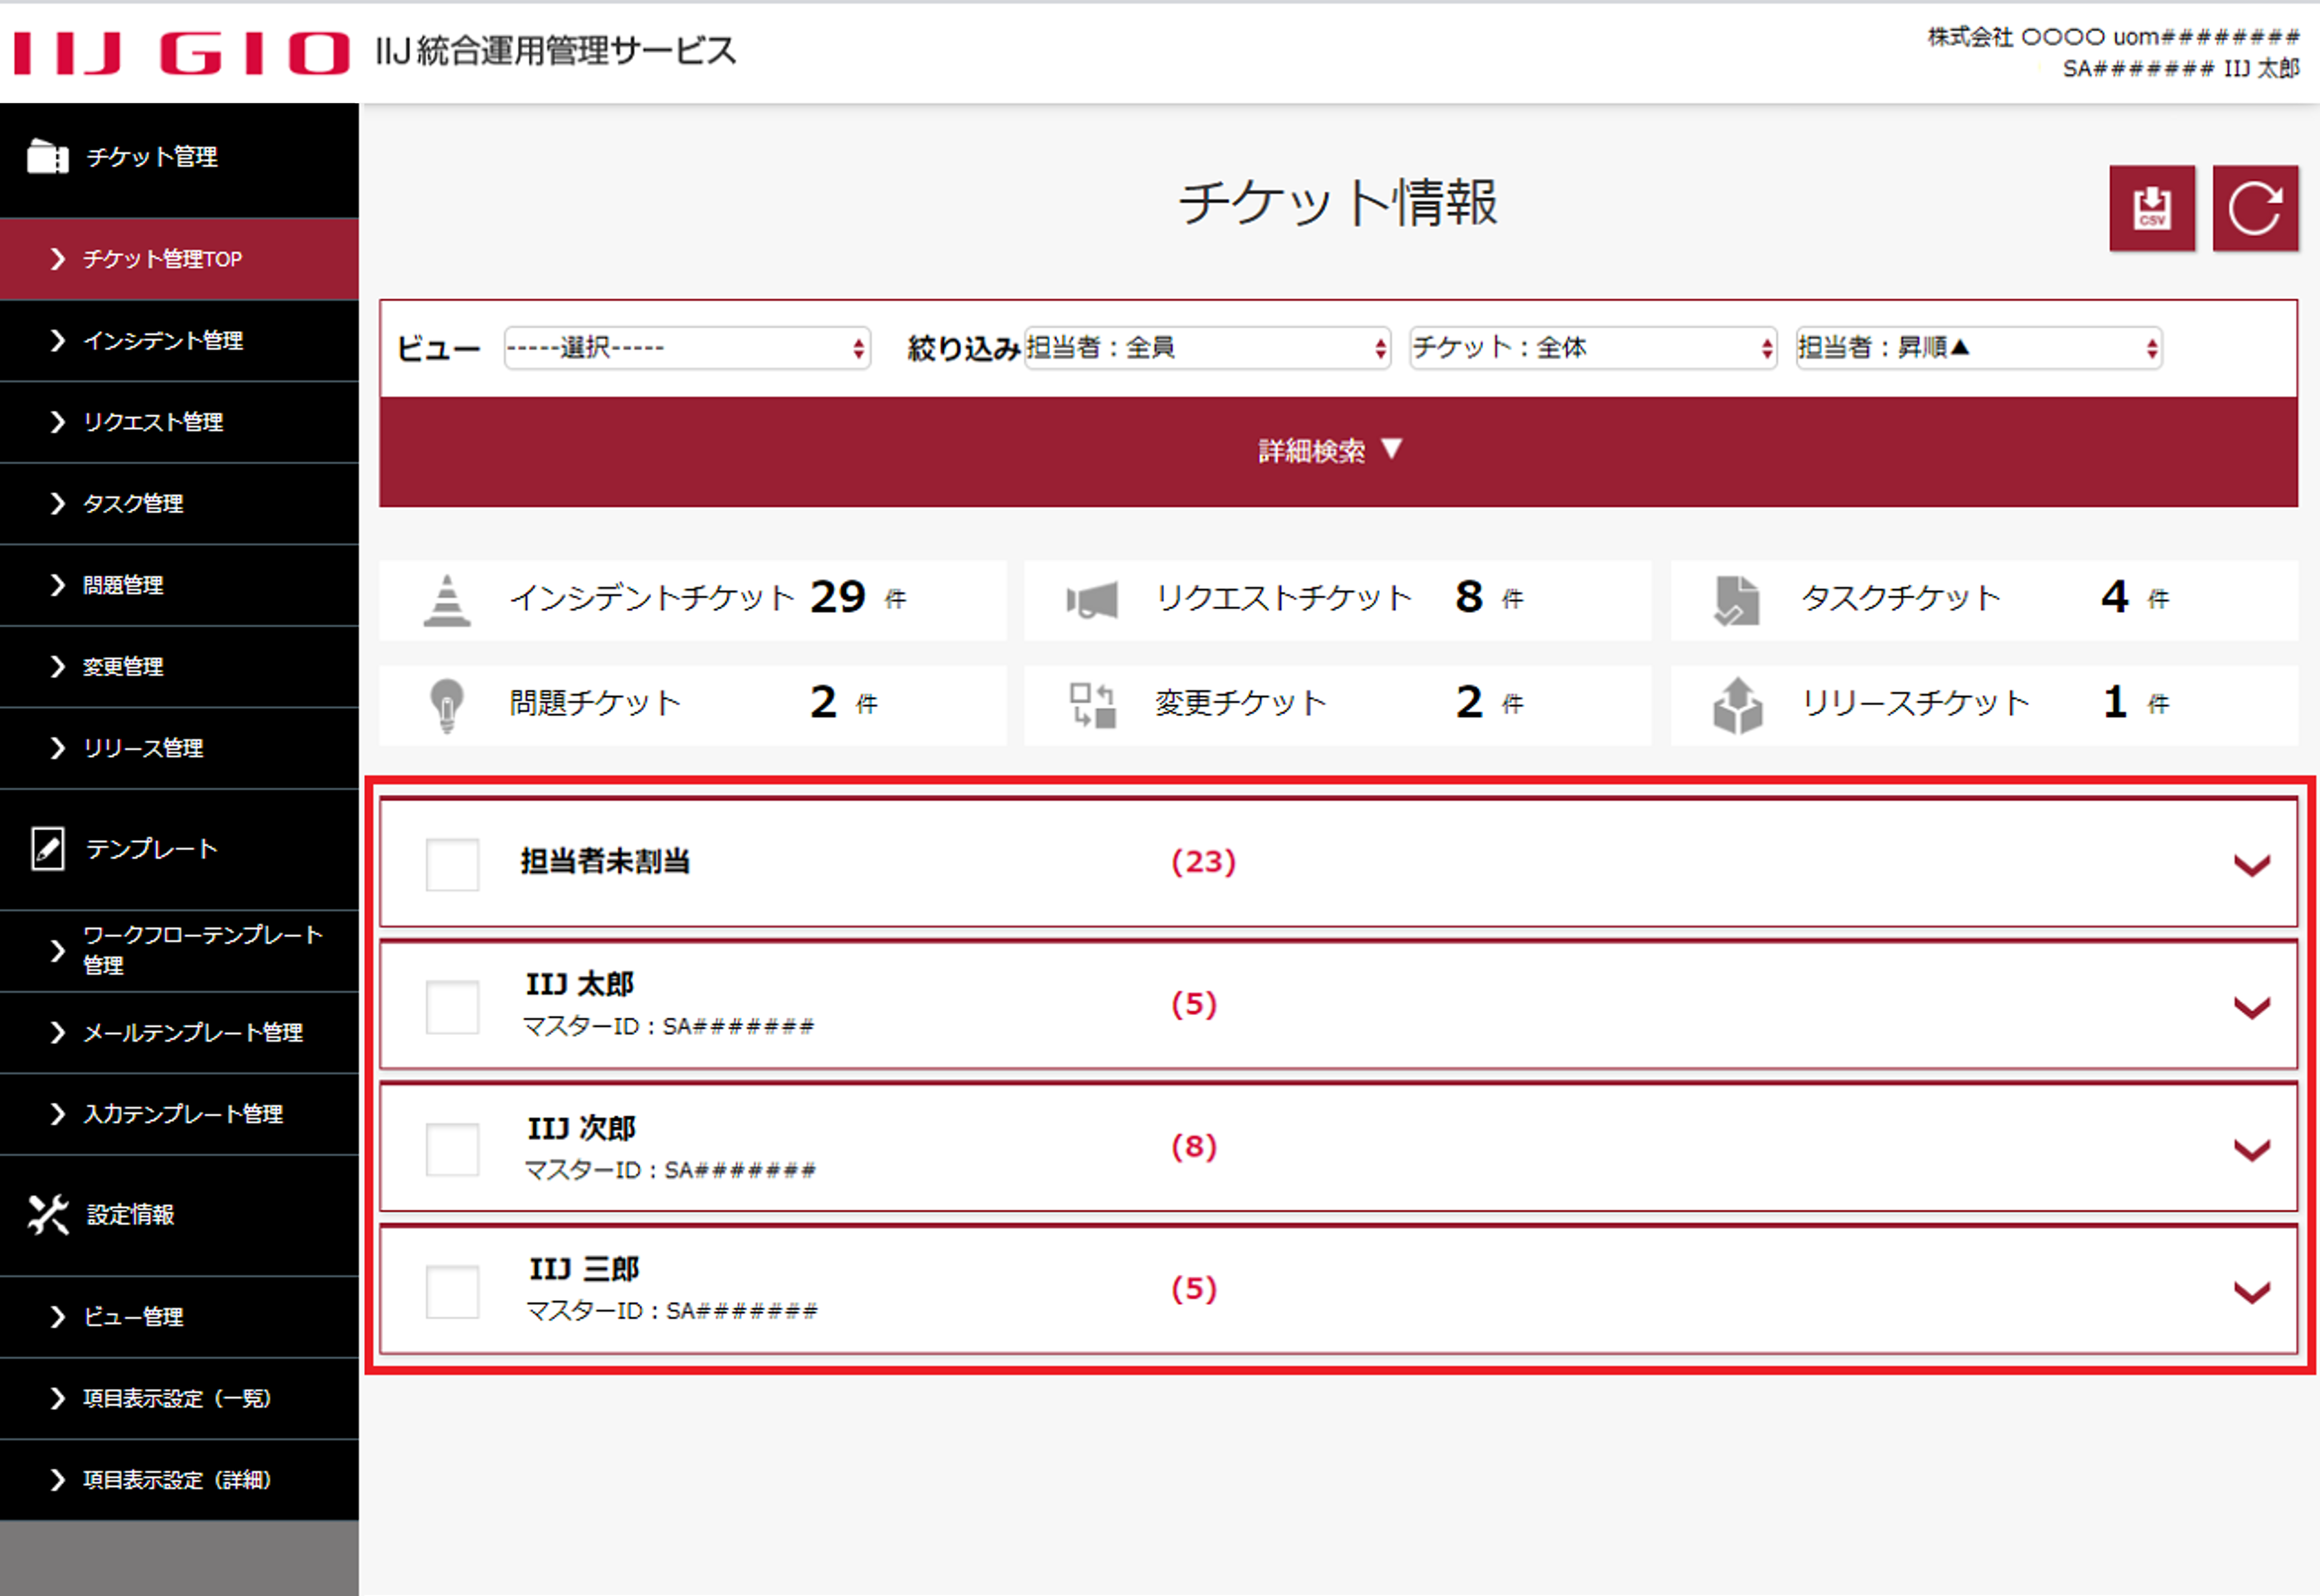Click the リクエストチケット 8 件 card
The image size is (2320, 1596).
point(1338,600)
